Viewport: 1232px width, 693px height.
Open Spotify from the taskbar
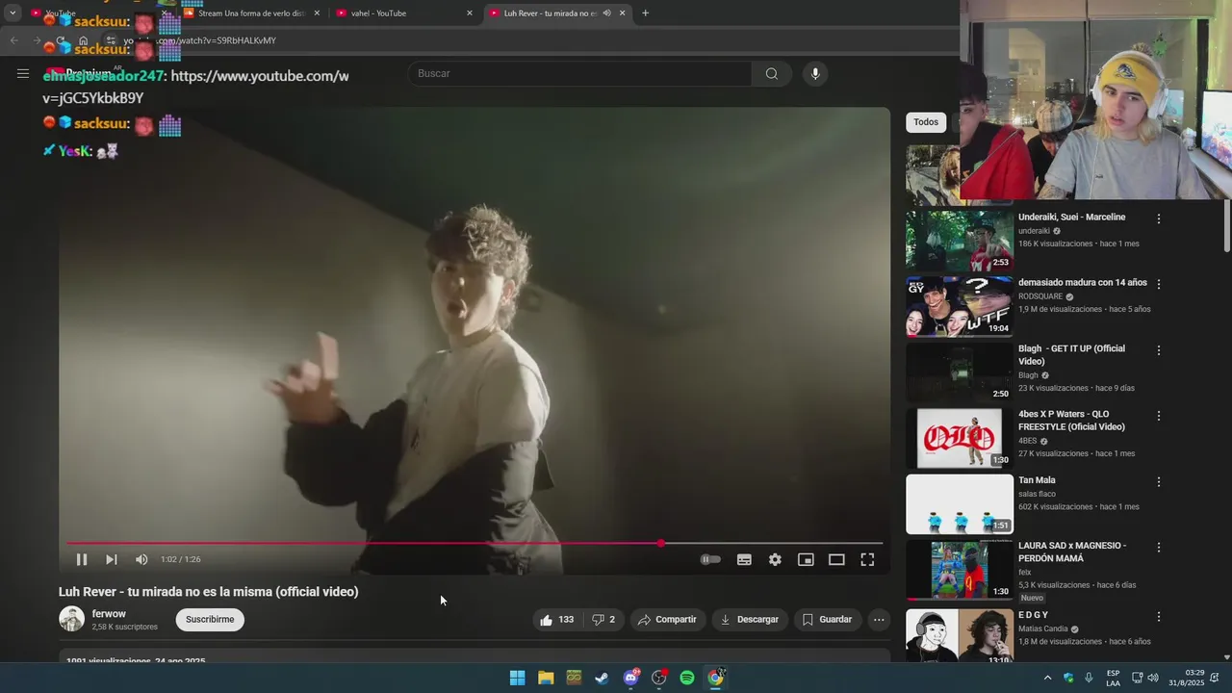[687, 678]
